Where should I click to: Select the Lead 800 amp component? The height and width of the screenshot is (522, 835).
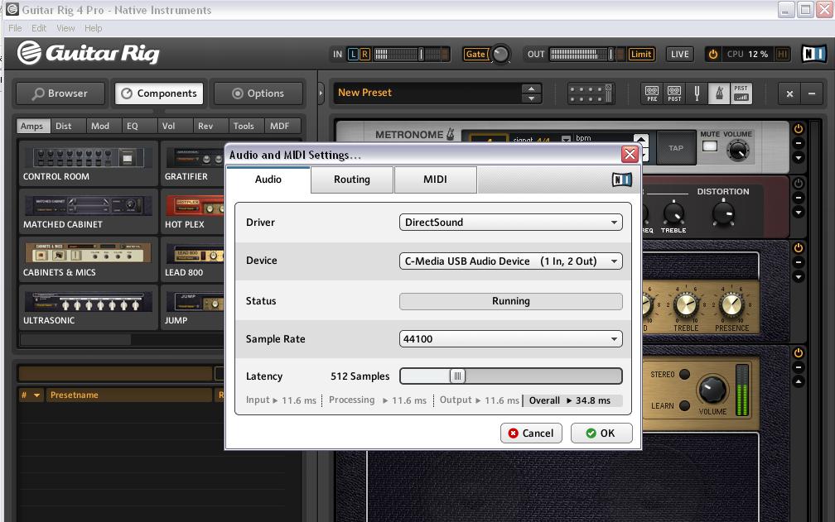coord(193,260)
